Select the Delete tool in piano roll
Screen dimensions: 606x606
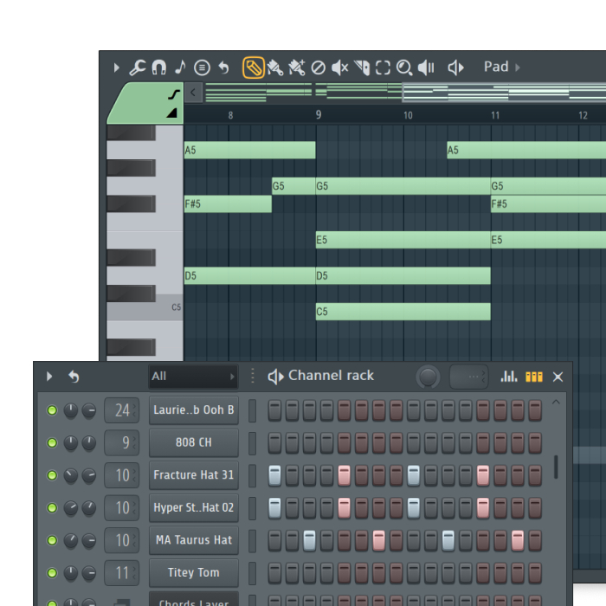[x=318, y=68]
